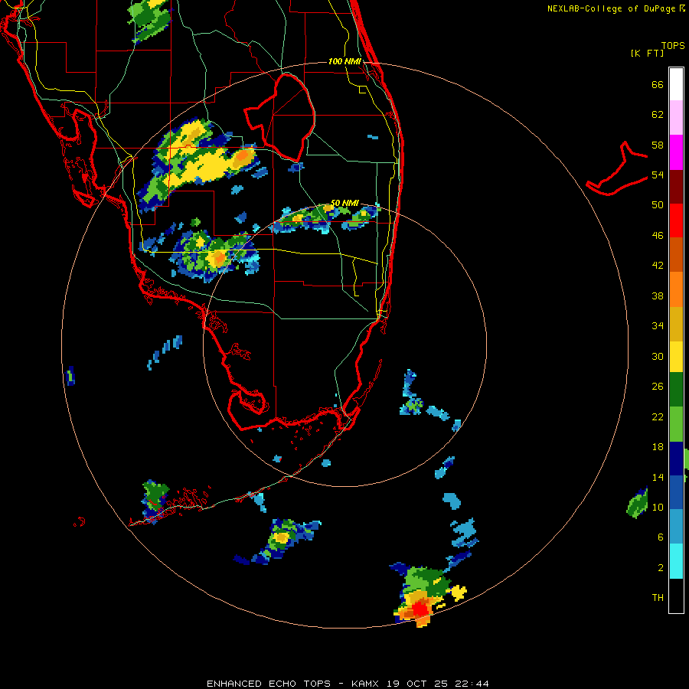
Task: Click the "66" legend value
Action: tap(658, 84)
